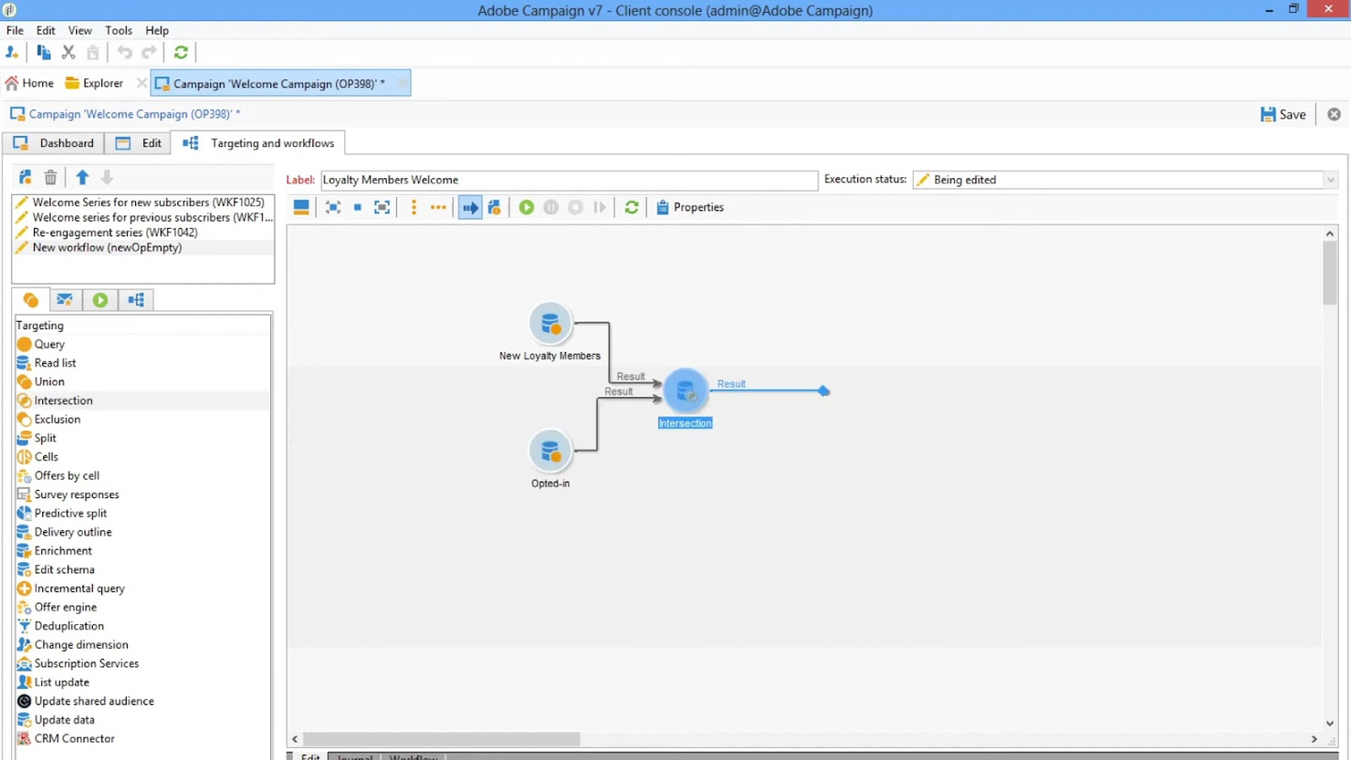Open the File menu
This screenshot has height=760, width=1351.
(16, 30)
